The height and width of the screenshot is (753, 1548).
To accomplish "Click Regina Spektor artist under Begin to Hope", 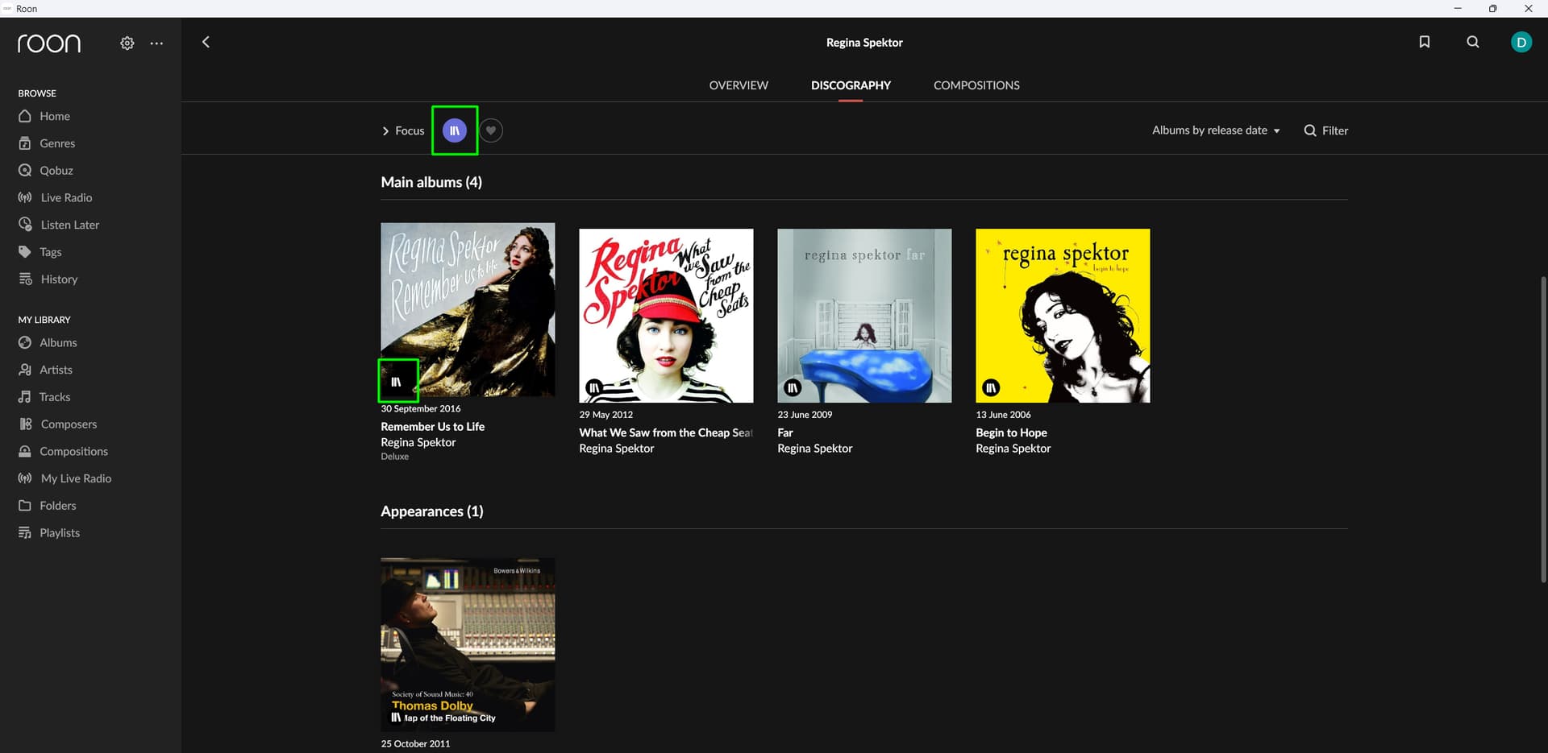I will [x=1013, y=449].
